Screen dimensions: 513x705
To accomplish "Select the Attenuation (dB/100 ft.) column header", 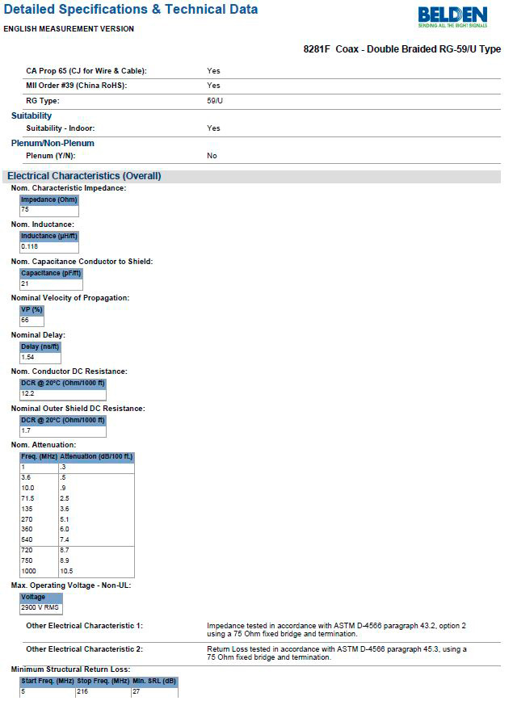I will click(x=96, y=456).
